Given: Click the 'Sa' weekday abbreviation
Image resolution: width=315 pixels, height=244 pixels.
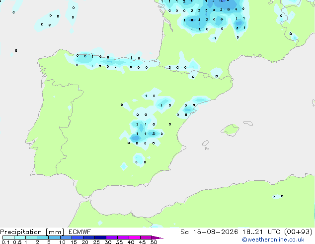Looking at the screenshot, I should click(x=184, y=232).
